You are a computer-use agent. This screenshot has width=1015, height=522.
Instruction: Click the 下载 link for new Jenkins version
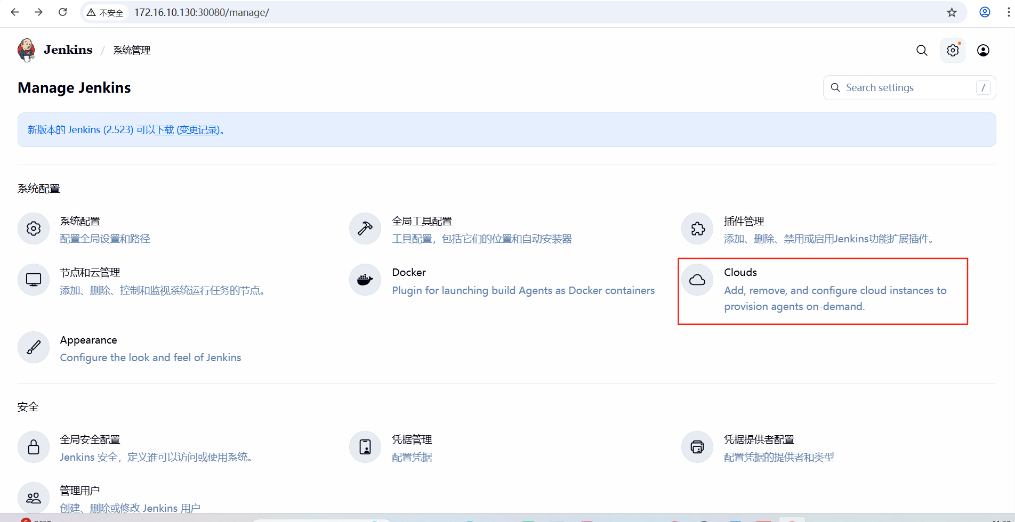tap(164, 130)
